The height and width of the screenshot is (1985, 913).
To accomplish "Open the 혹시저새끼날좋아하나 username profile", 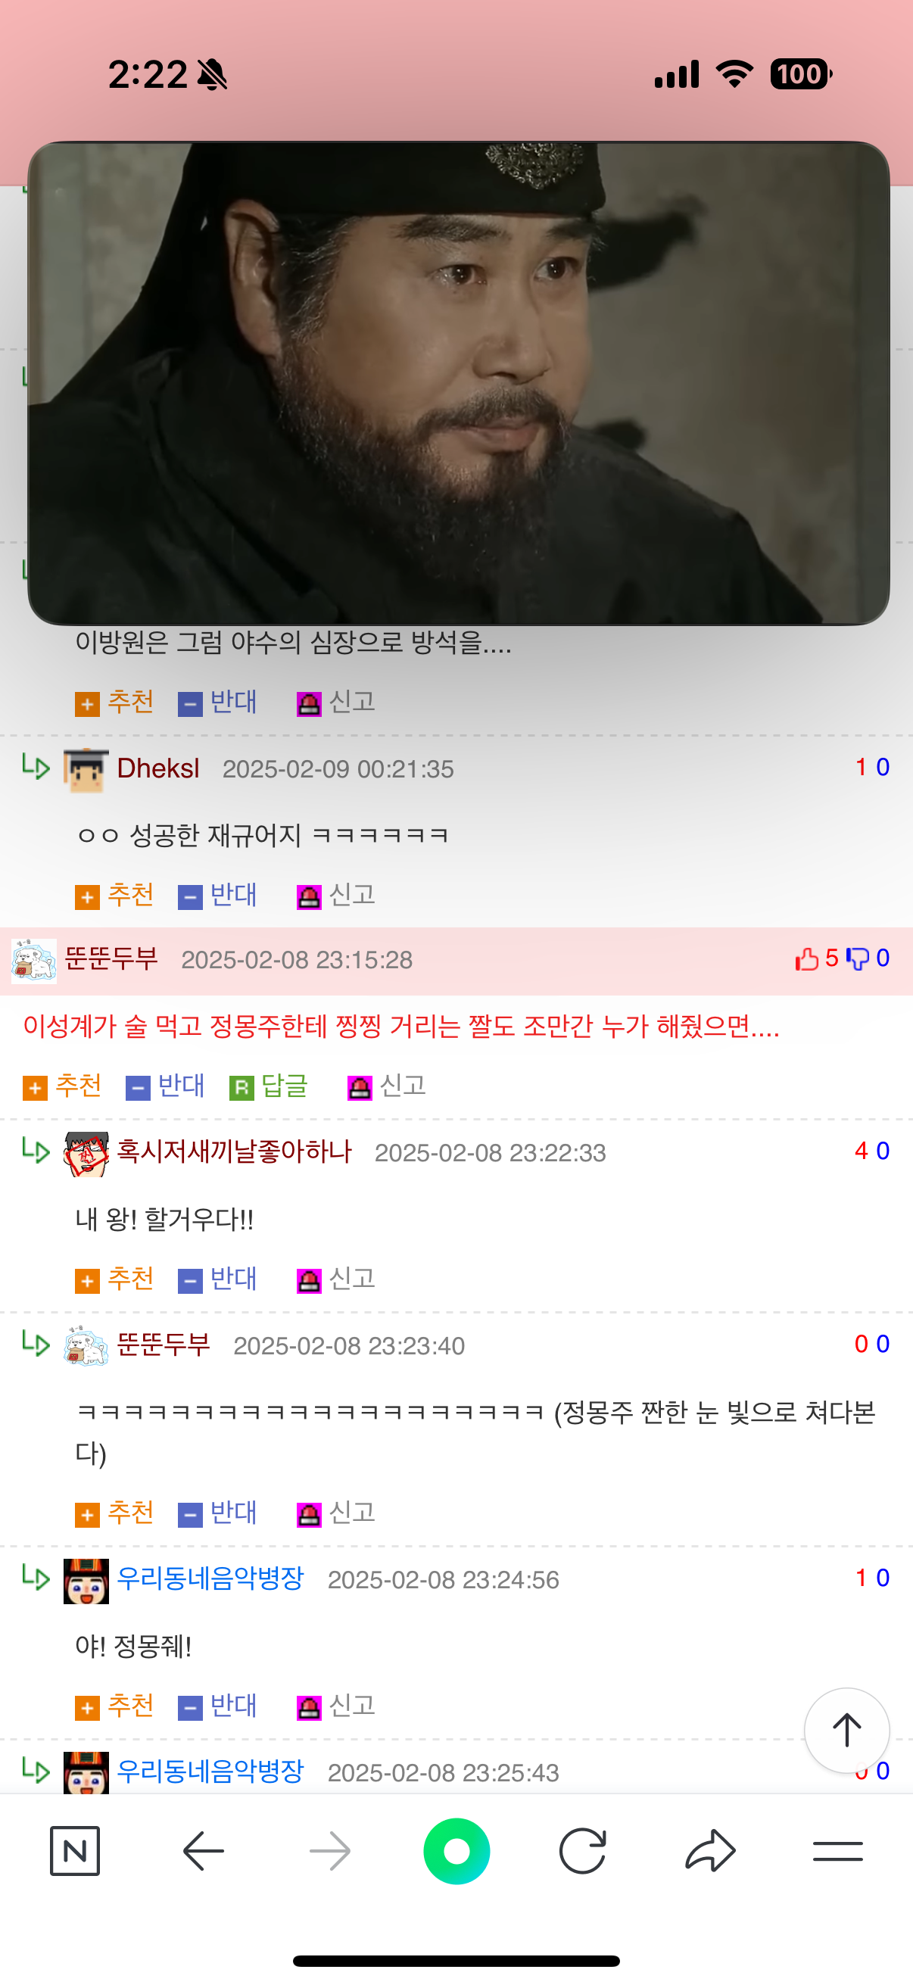I will tap(234, 1152).
